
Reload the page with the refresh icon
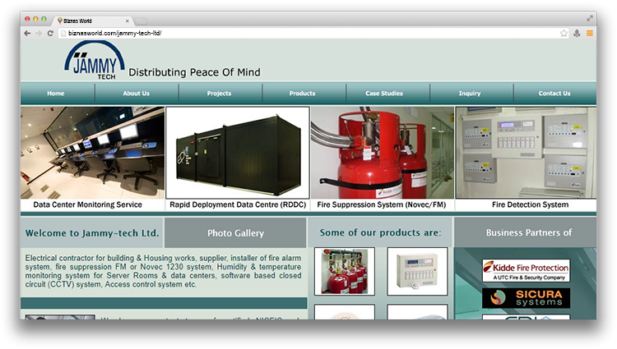tap(50, 33)
